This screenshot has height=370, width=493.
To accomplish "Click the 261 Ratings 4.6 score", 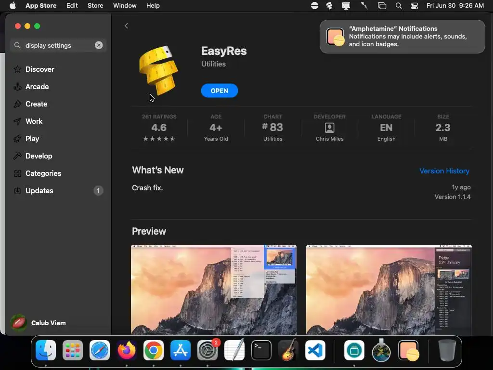I will click(x=159, y=128).
